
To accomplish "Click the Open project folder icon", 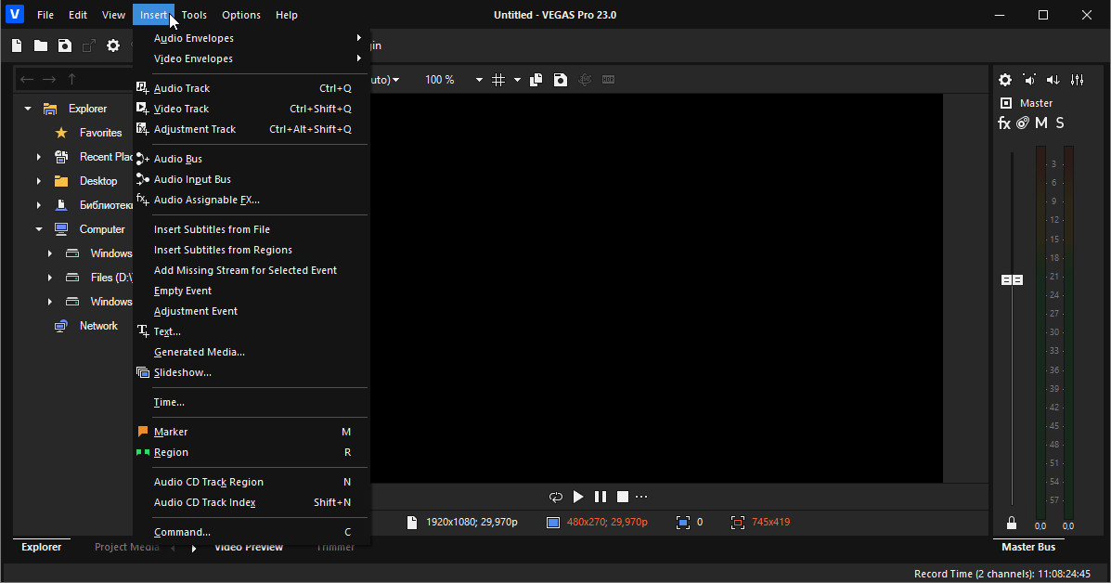I will tap(41, 45).
